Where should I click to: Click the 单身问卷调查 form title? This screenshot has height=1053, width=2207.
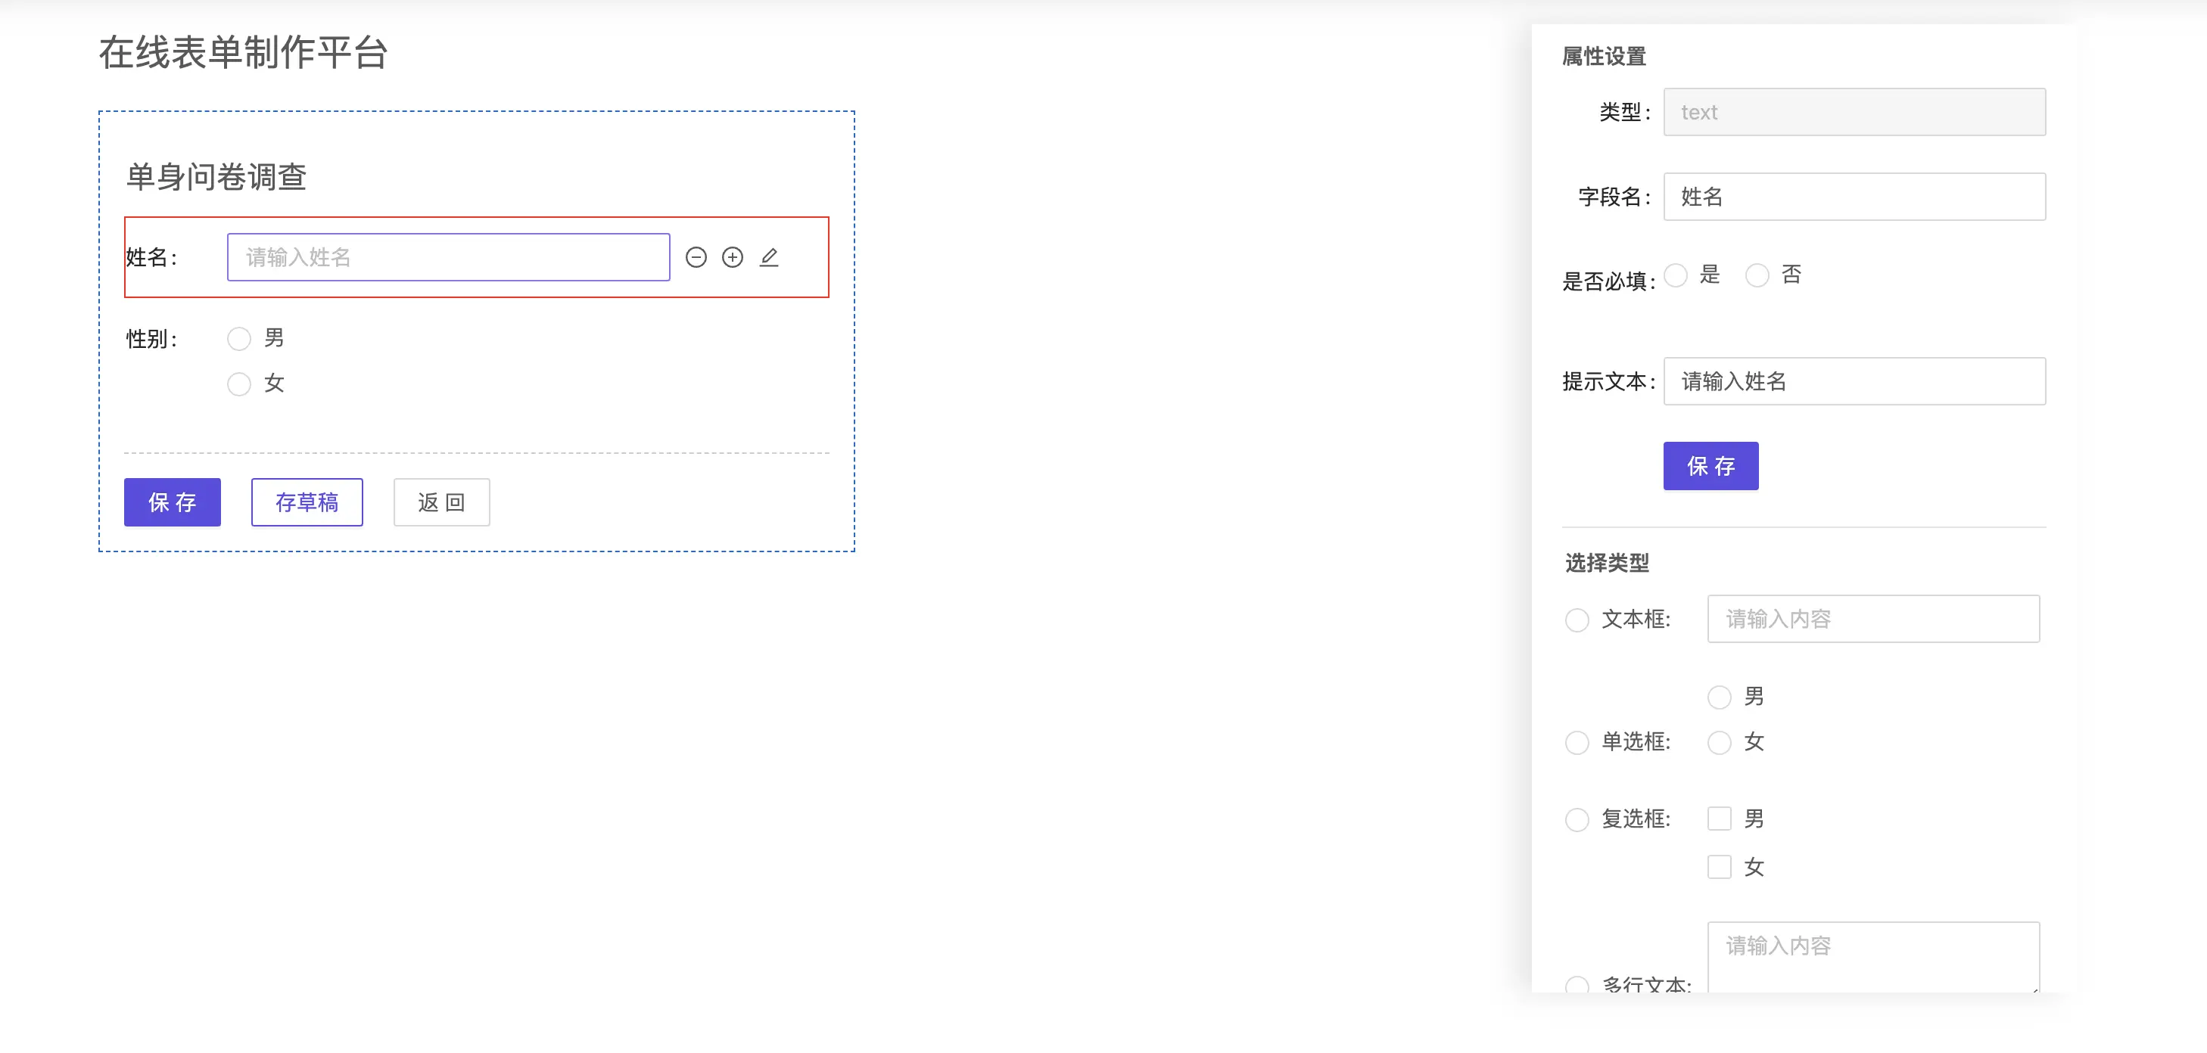pos(216,176)
